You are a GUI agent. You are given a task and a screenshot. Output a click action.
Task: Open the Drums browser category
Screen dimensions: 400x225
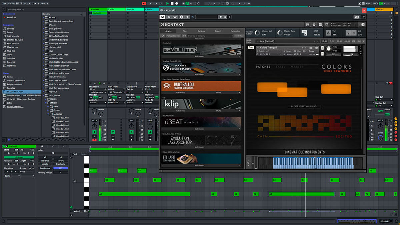tap(10, 32)
